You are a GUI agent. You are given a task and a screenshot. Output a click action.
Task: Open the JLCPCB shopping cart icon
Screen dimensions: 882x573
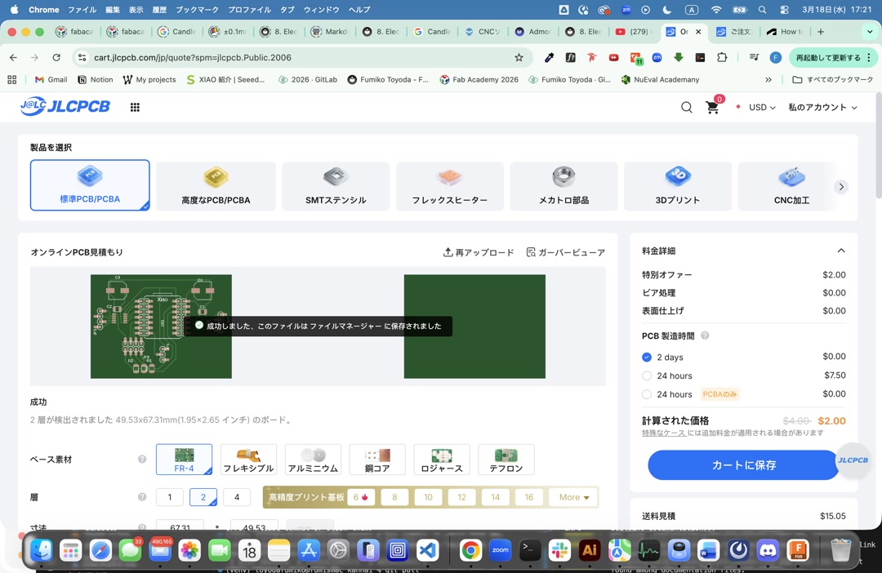[x=711, y=107]
